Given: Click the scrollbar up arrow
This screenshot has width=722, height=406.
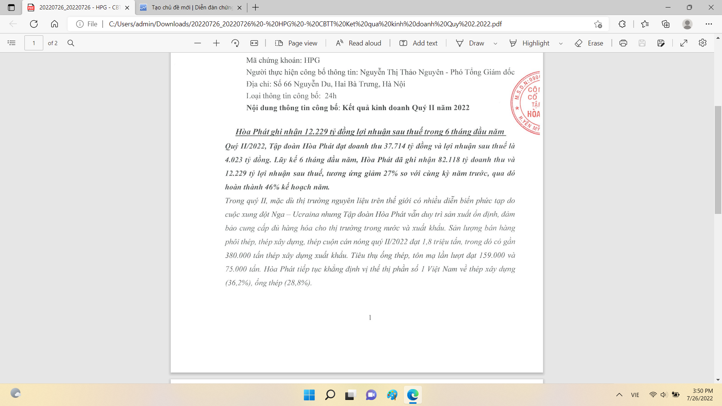Looking at the screenshot, I should [718, 38].
